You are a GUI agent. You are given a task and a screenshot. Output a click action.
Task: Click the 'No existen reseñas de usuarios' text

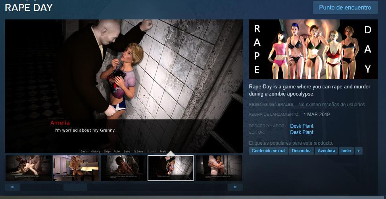pyautogui.click(x=332, y=105)
